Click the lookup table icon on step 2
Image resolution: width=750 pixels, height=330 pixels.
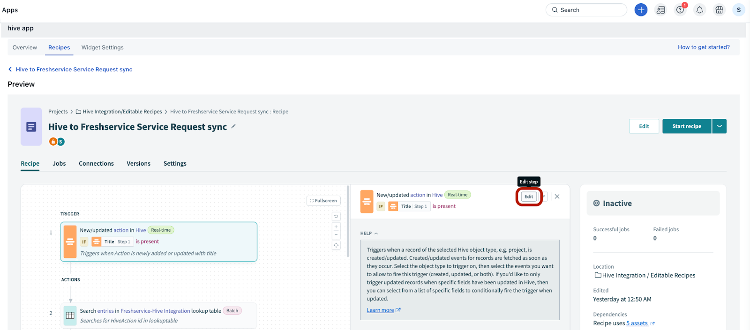(70, 315)
